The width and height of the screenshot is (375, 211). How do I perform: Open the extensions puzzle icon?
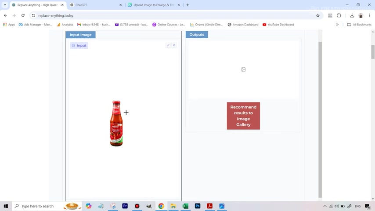click(x=339, y=15)
